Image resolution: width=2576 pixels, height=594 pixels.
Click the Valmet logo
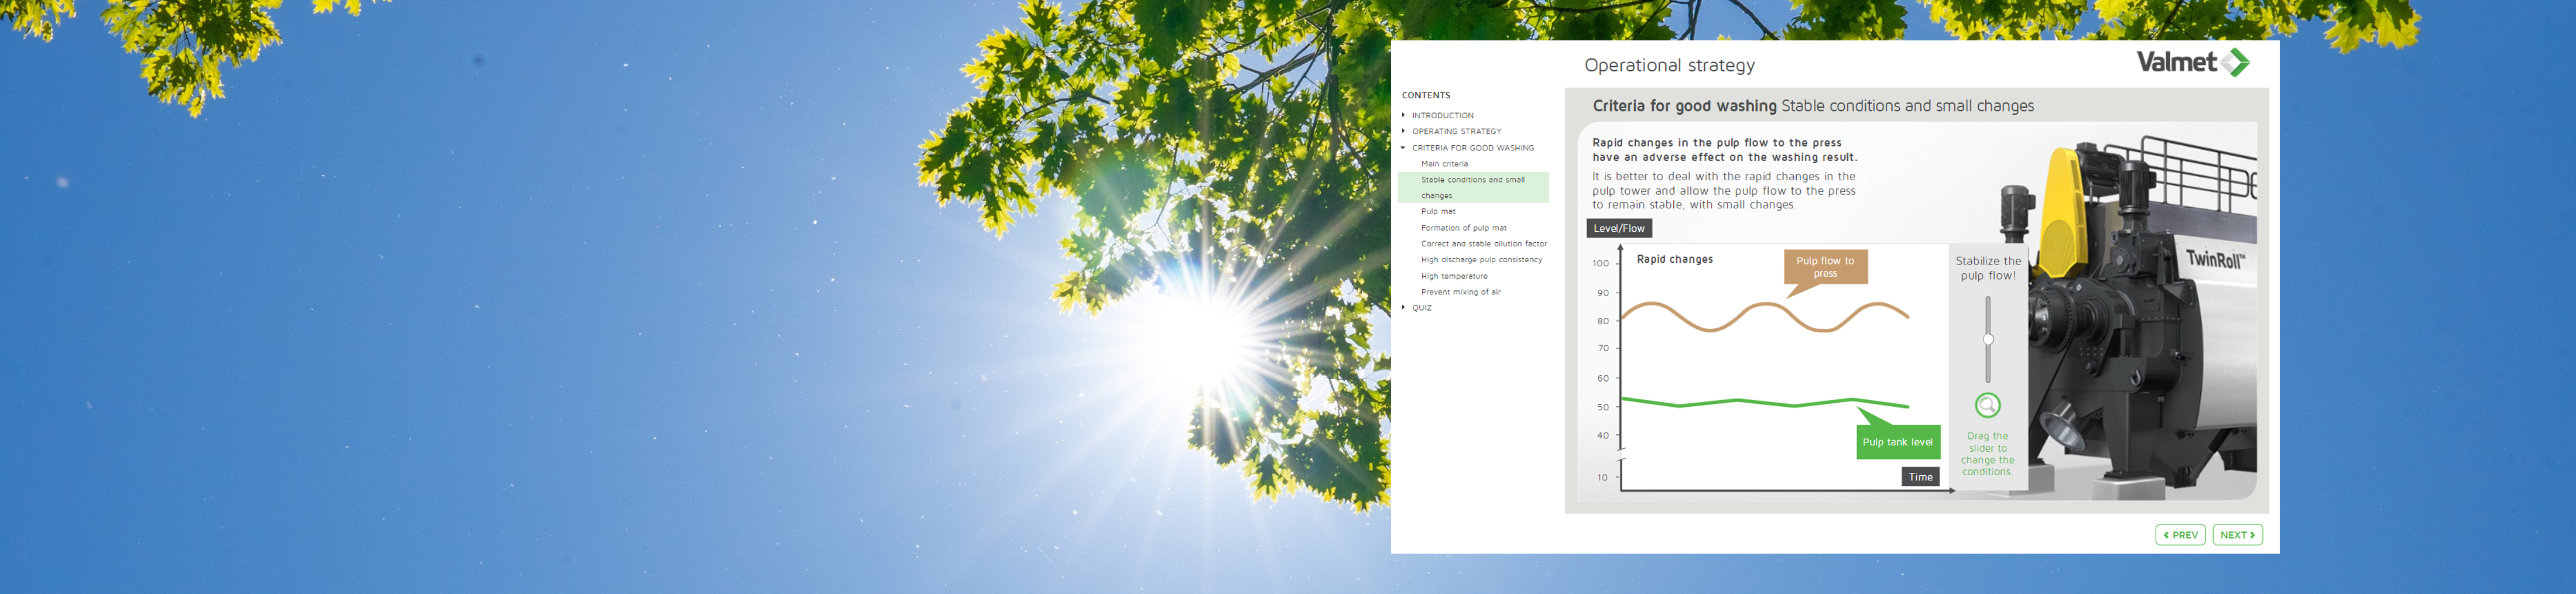click(2192, 62)
